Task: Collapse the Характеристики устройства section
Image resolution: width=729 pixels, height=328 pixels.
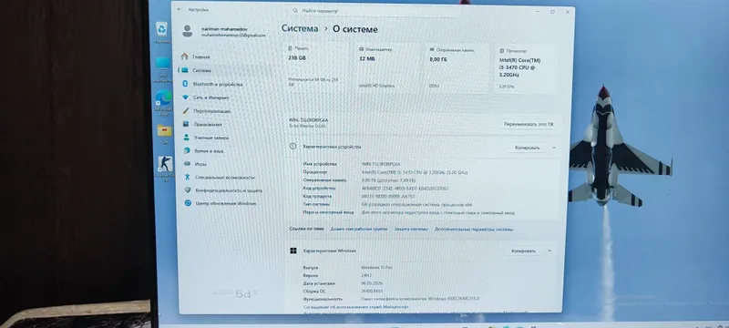Action: [x=554, y=148]
